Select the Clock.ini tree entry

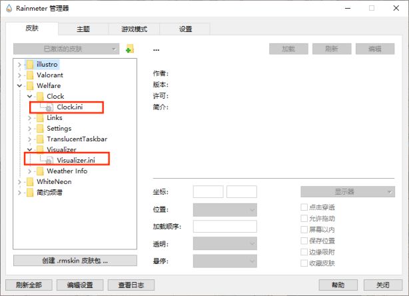coord(70,107)
